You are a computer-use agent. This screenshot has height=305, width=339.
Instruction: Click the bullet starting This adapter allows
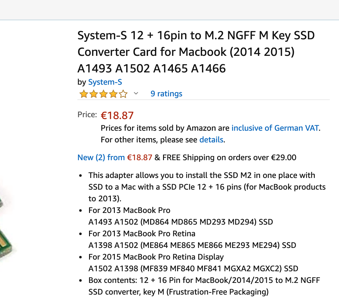(207, 187)
